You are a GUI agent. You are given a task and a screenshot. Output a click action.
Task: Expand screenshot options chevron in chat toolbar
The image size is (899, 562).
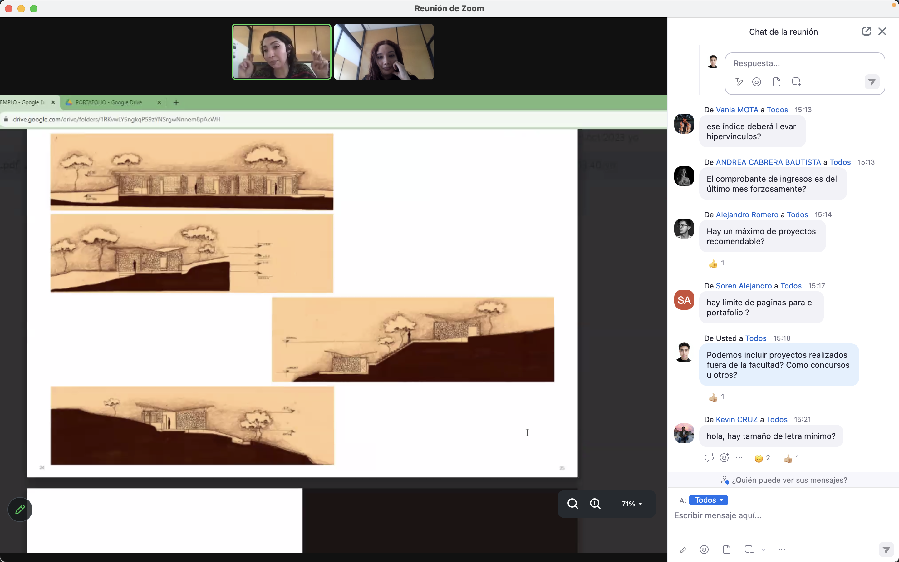pyautogui.click(x=764, y=550)
